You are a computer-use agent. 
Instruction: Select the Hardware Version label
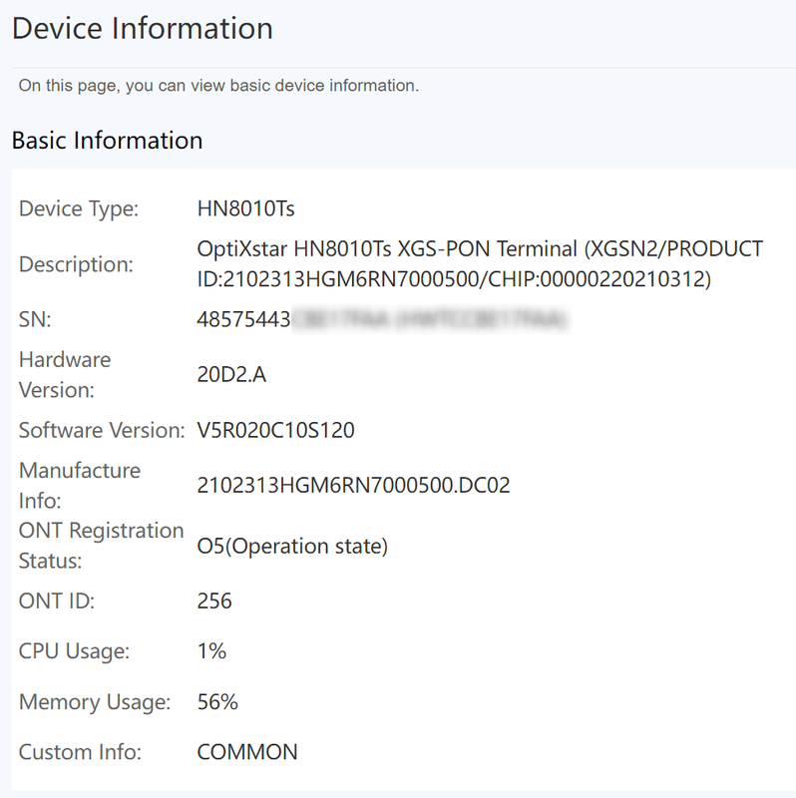point(65,374)
